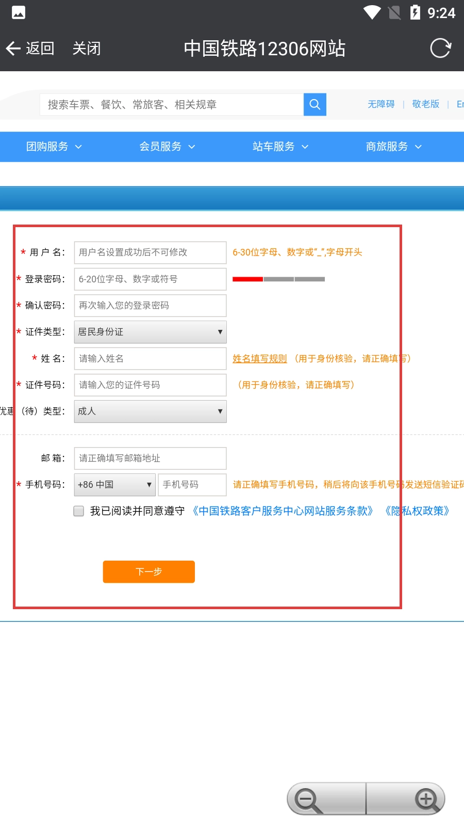Open the 中国铁路客户服务中心网站服务条款 link
This screenshot has height=826, width=464.
point(283,511)
